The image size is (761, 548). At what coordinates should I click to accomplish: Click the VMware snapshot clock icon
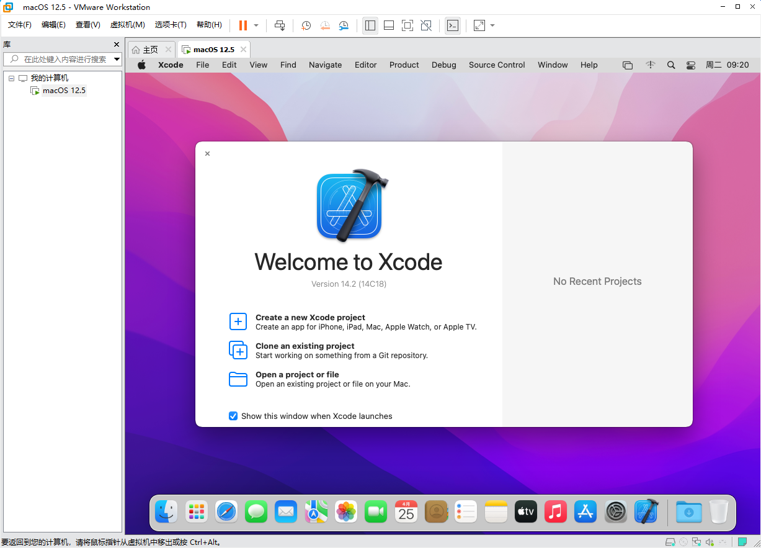(x=306, y=25)
